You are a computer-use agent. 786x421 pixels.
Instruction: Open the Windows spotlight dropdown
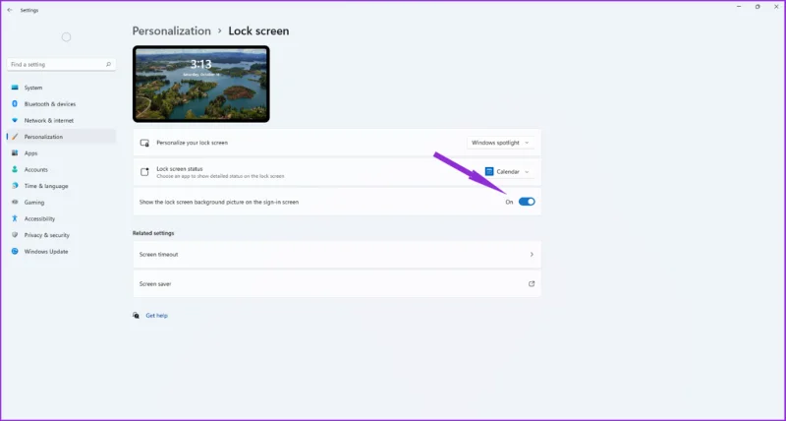click(500, 143)
